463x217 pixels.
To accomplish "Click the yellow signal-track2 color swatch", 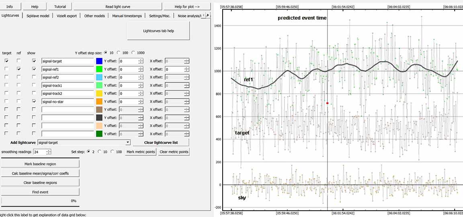I will tap(99, 93).
